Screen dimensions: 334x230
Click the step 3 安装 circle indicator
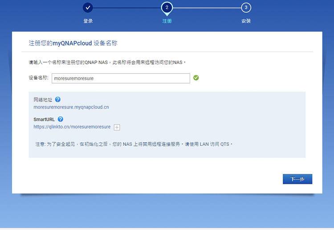246,8
